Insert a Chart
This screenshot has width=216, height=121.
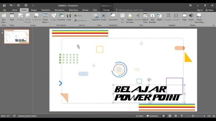pyautogui.click(x=69, y=17)
